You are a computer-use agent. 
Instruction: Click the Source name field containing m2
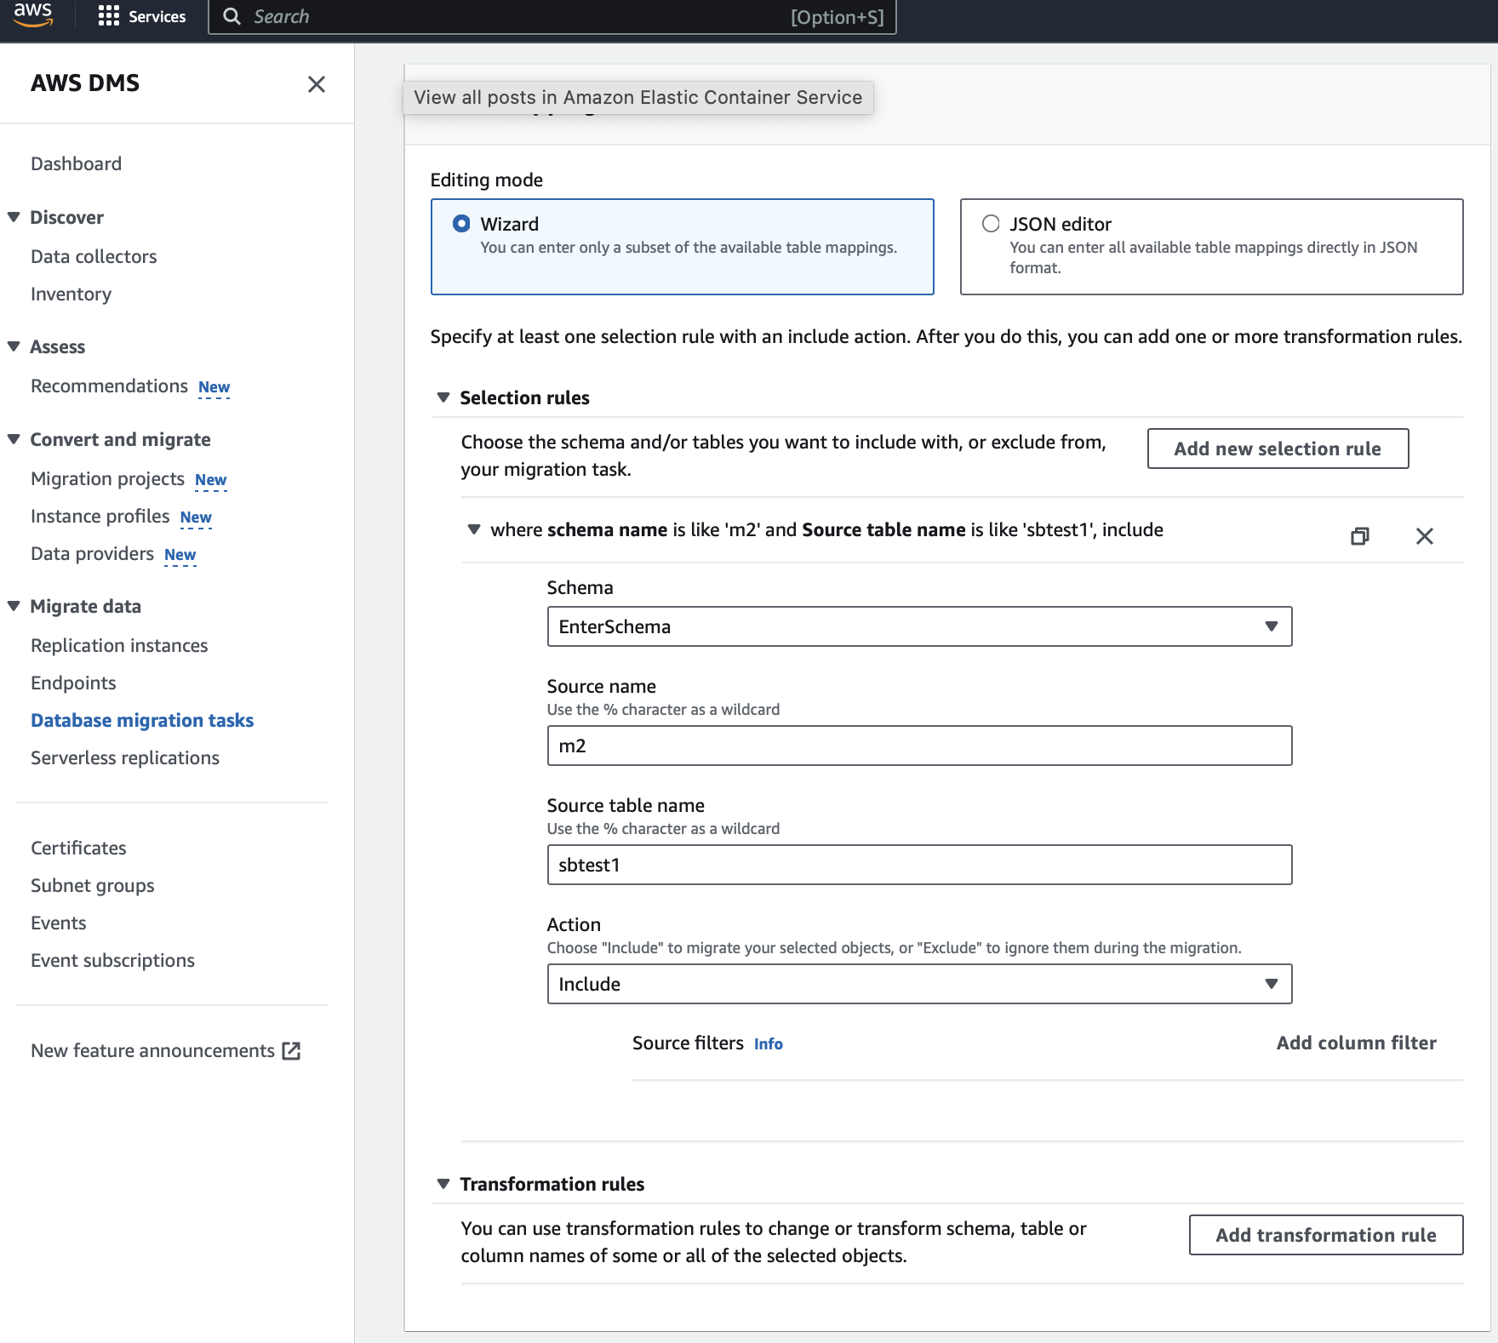(x=920, y=746)
